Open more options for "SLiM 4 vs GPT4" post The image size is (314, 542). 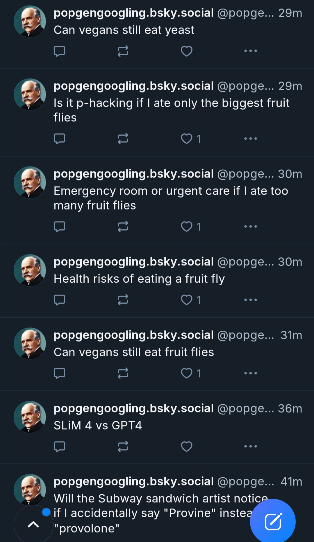coord(250,446)
